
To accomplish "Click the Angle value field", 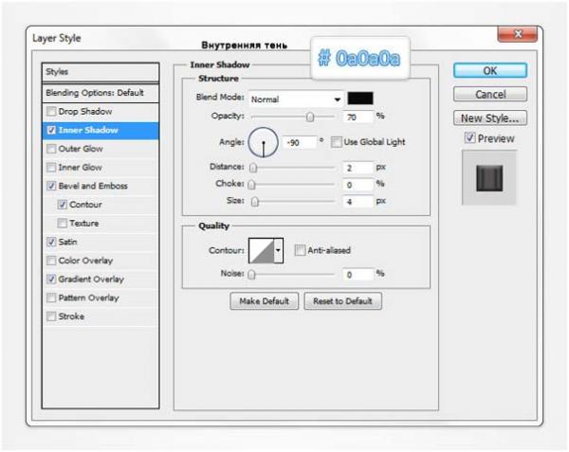I will click(x=300, y=142).
